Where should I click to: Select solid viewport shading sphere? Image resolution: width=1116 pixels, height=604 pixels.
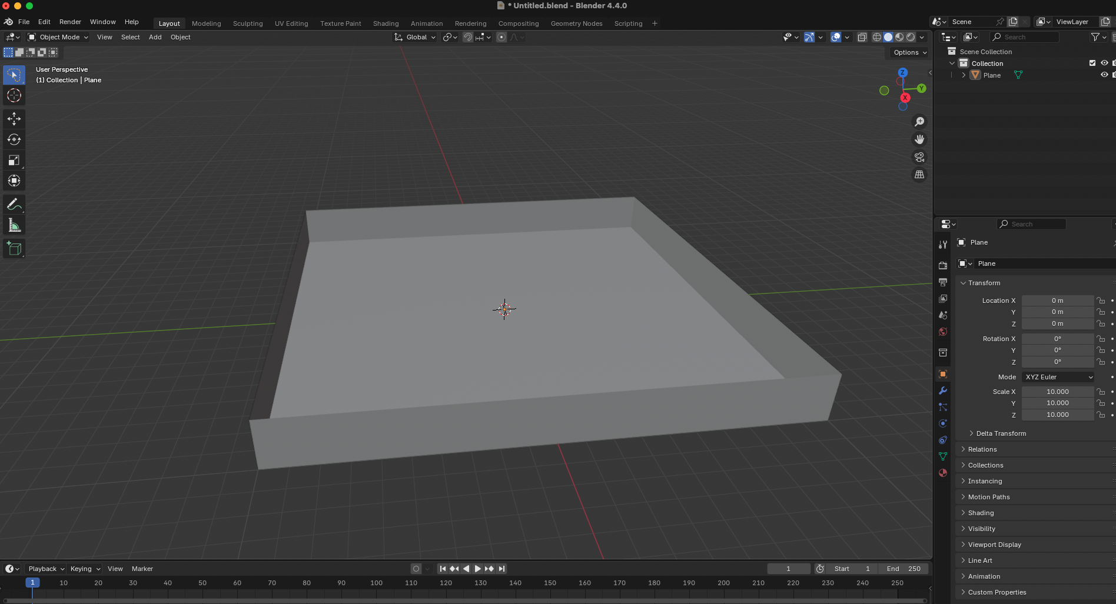click(888, 37)
